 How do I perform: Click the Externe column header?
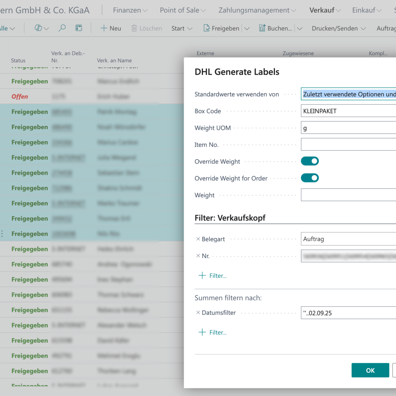click(205, 53)
